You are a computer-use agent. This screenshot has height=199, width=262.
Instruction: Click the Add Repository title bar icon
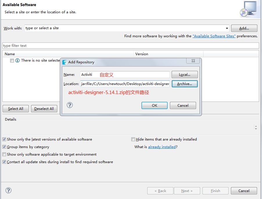click(64, 62)
